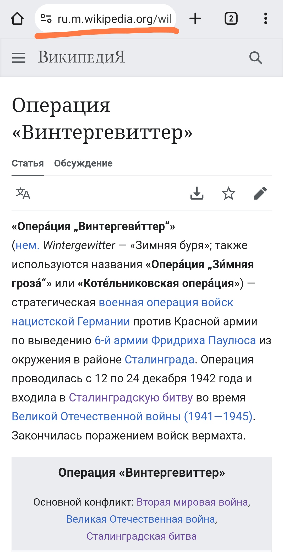
Task: Open the browser three-dot menu
Action: (266, 19)
